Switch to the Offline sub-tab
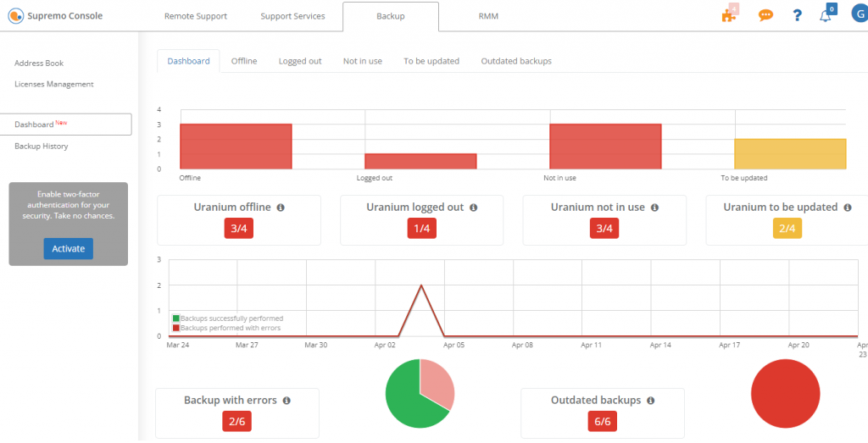Screen dimensions: 868x443 (244, 61)
